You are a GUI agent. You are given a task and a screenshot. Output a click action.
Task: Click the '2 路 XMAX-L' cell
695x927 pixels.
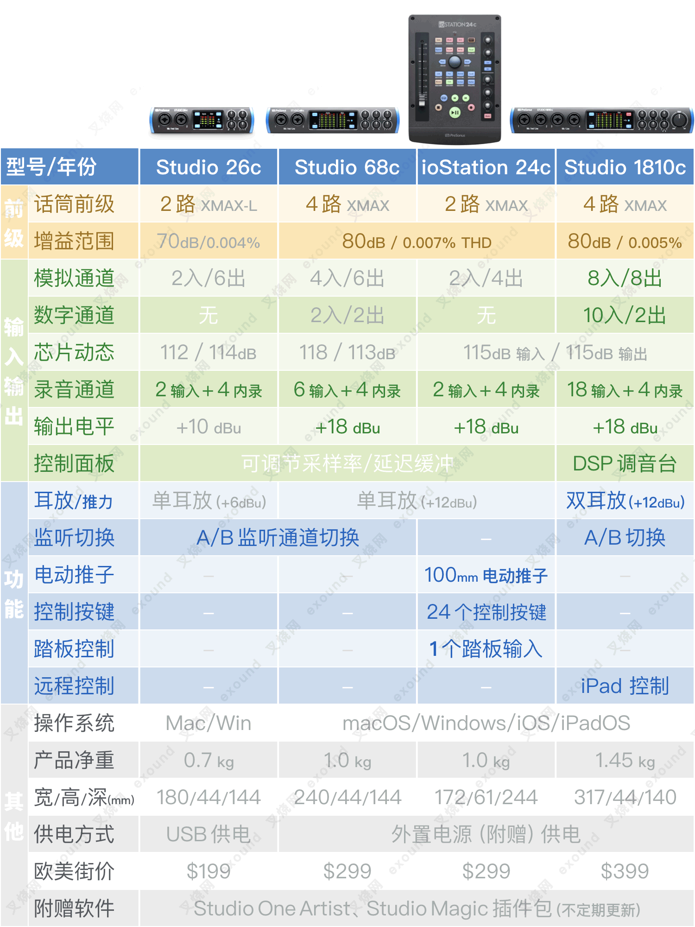point(208,204)
